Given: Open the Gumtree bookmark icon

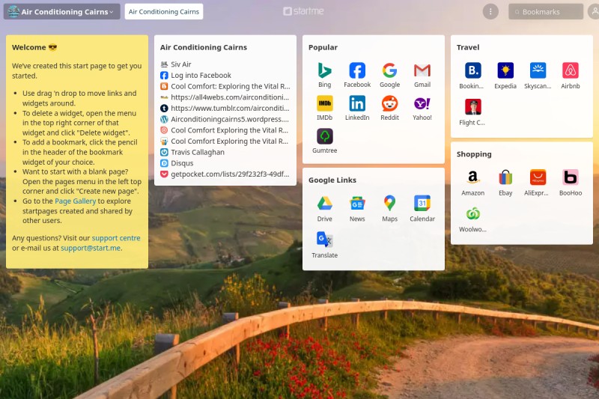Looking at the screenshot, I should (x=325, y=136).
